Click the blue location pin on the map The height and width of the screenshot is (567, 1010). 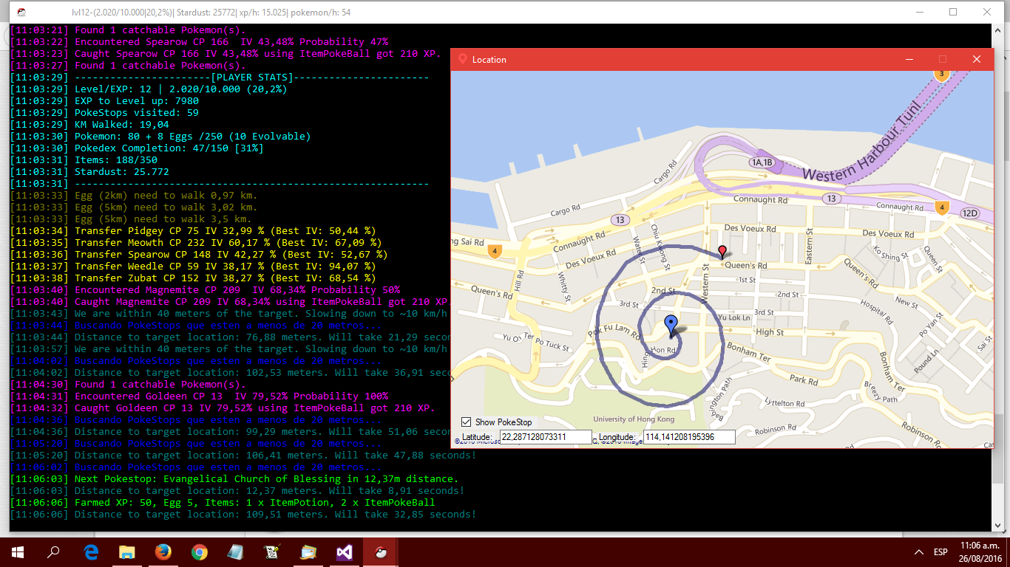[x=671, y=326]
